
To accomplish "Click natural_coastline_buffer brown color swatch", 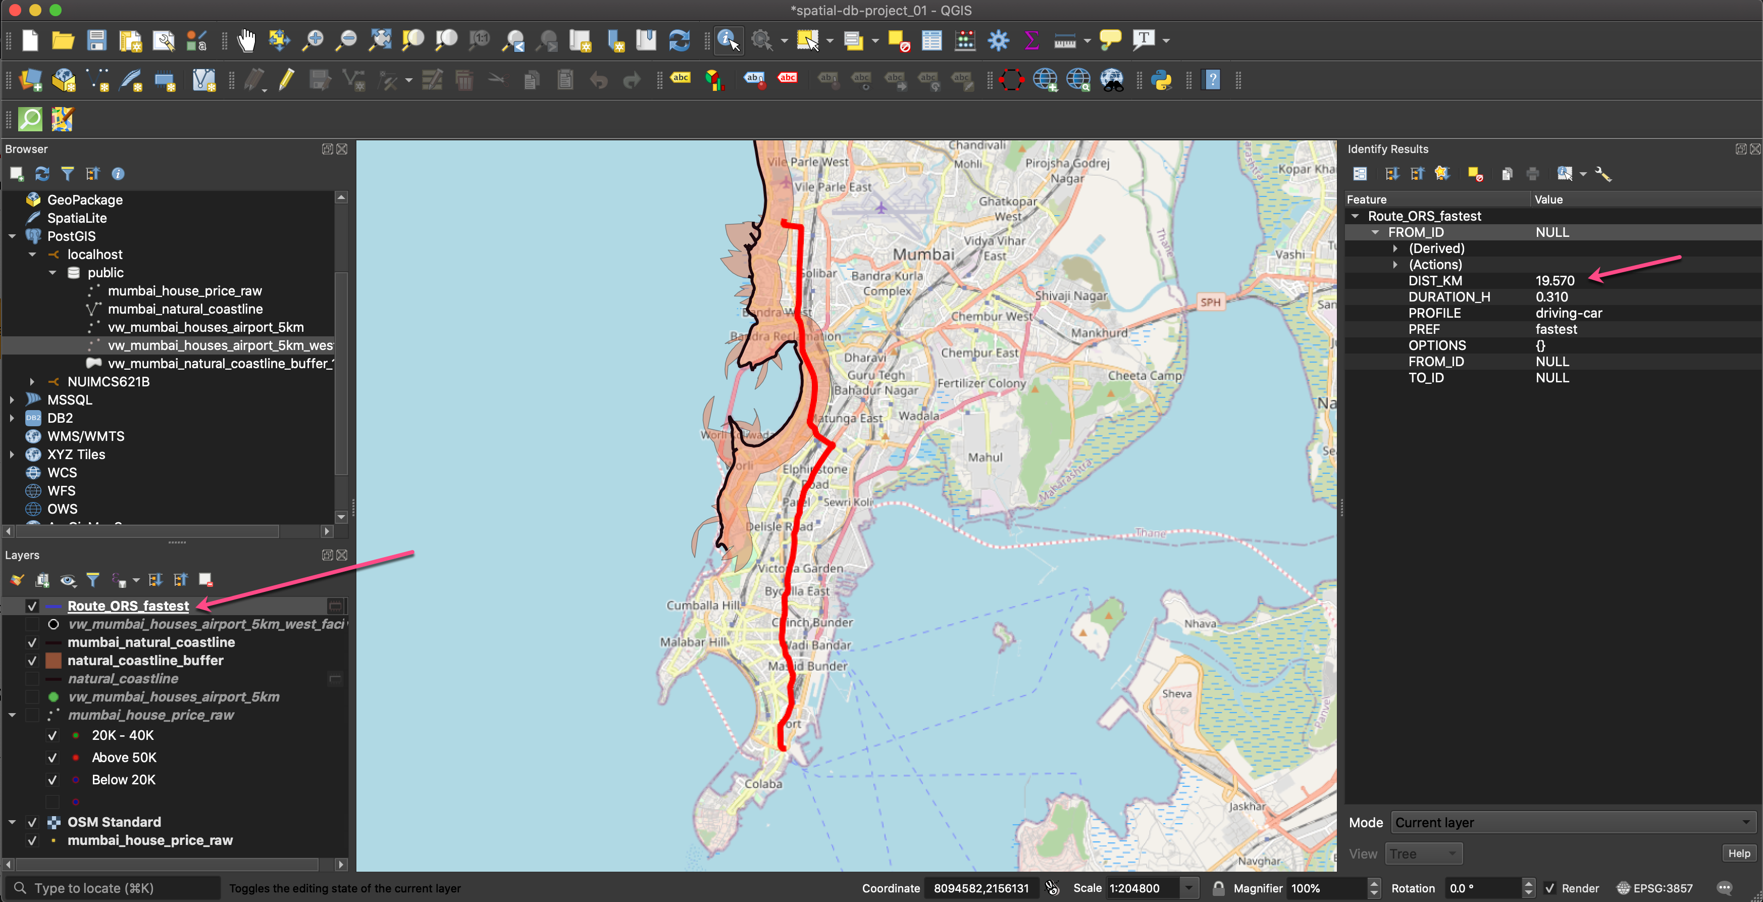I will click(54, 661).
